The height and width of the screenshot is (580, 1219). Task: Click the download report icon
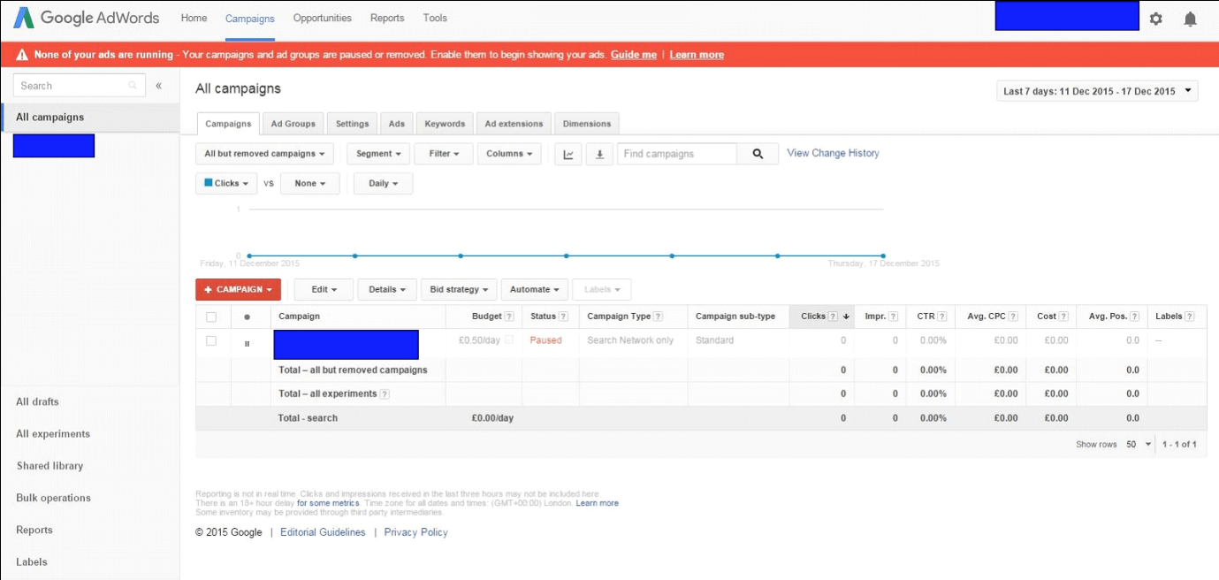(x=600, y=153)
